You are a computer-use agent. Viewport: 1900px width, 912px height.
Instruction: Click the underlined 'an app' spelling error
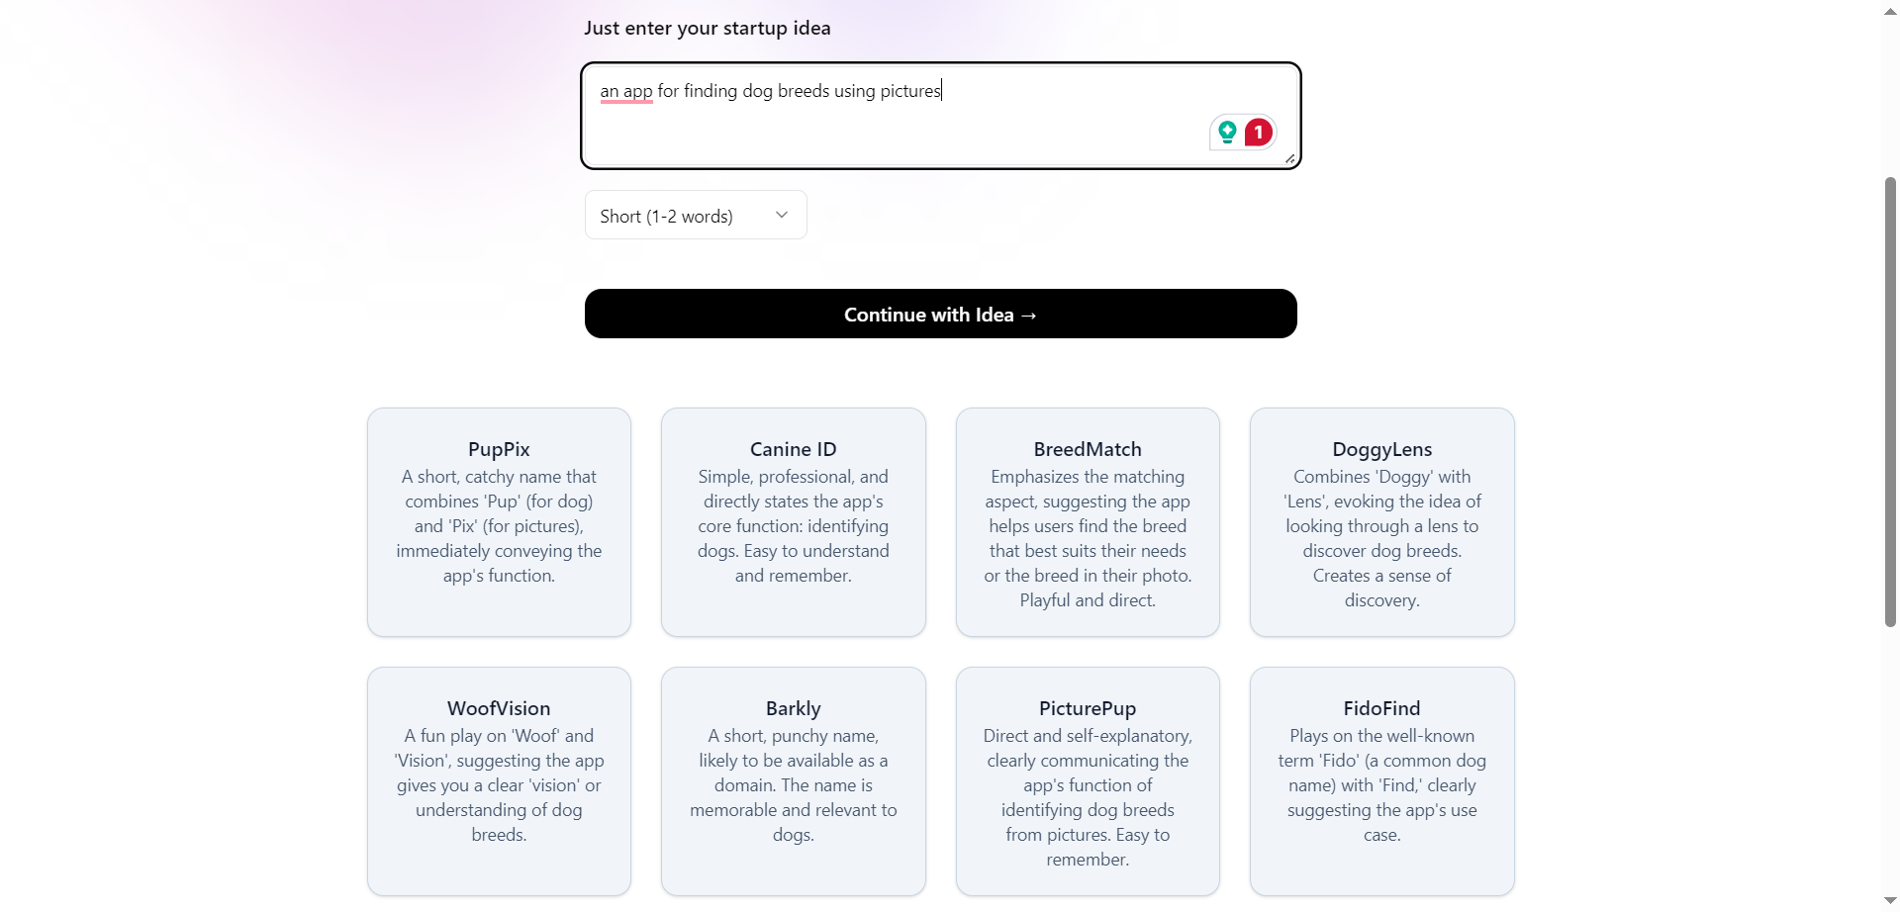click(626, 91)
